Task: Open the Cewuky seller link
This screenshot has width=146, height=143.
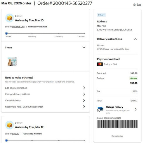Action: coord(15,134)
